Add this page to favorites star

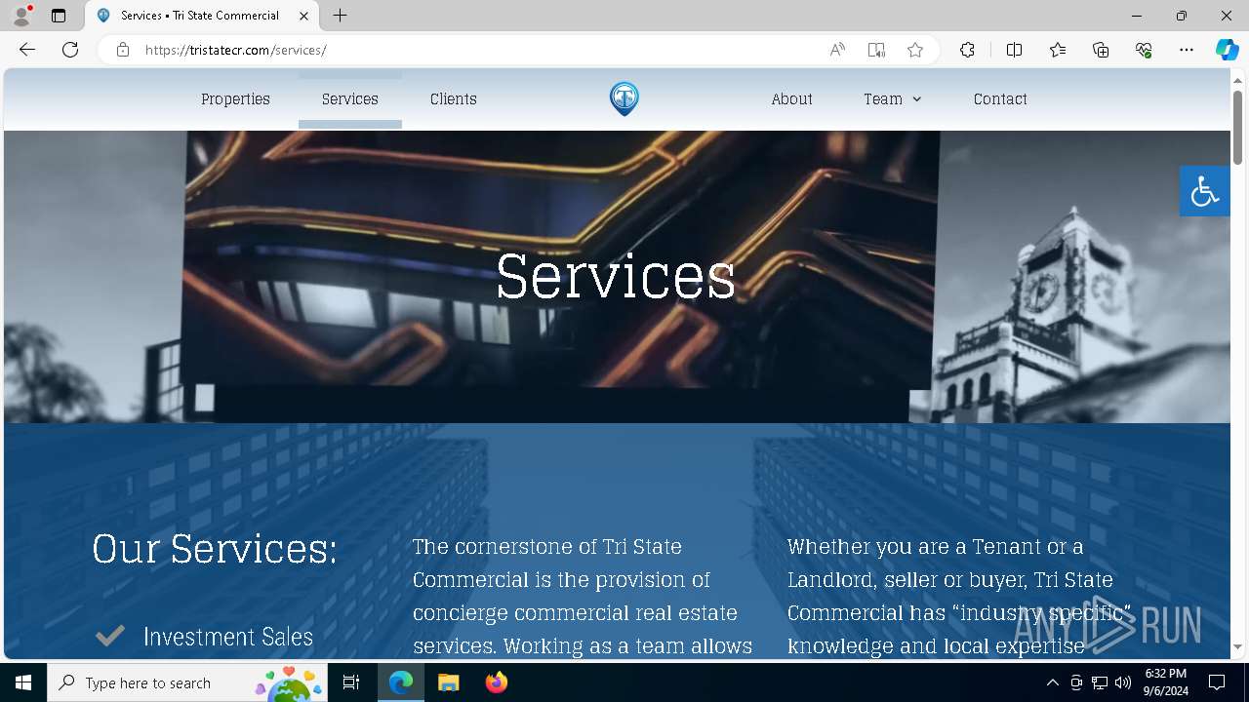coord(915,50)
